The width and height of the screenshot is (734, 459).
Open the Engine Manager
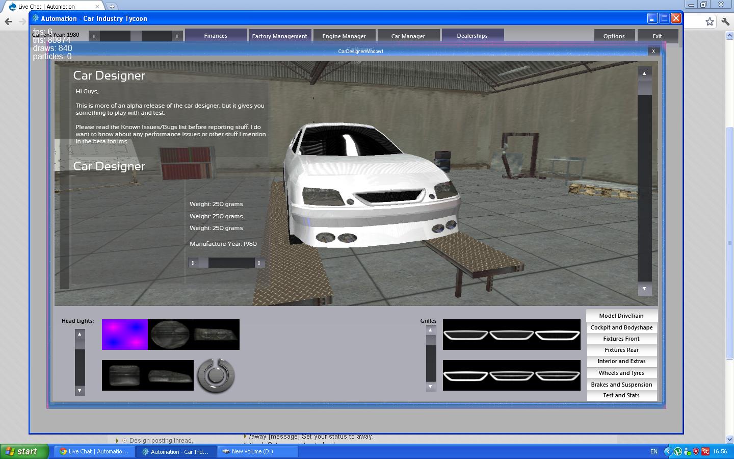point(344,36)
